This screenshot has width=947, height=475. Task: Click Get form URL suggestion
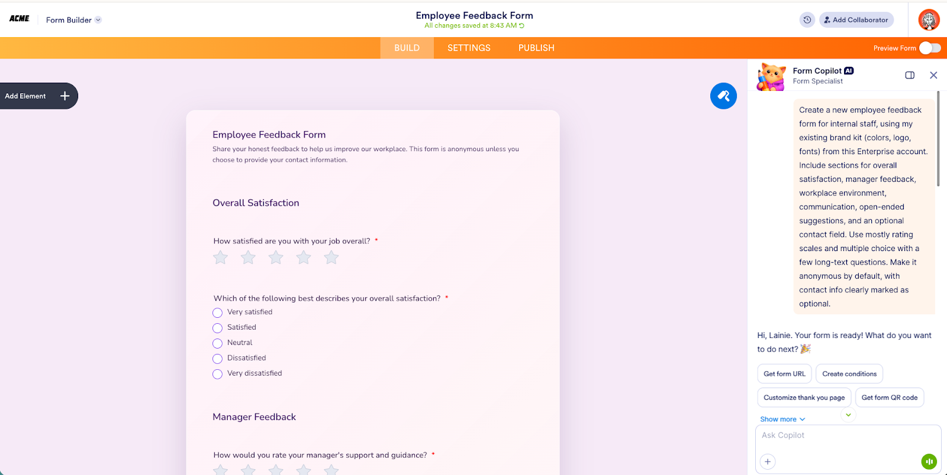point(784,374)
